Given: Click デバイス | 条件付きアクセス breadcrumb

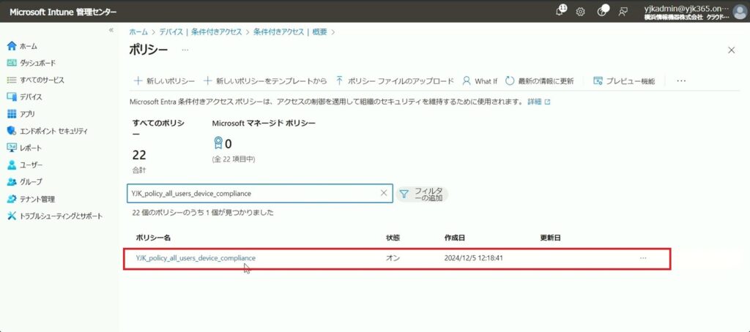Looking at the screenshot, I should tap(200, 32).
